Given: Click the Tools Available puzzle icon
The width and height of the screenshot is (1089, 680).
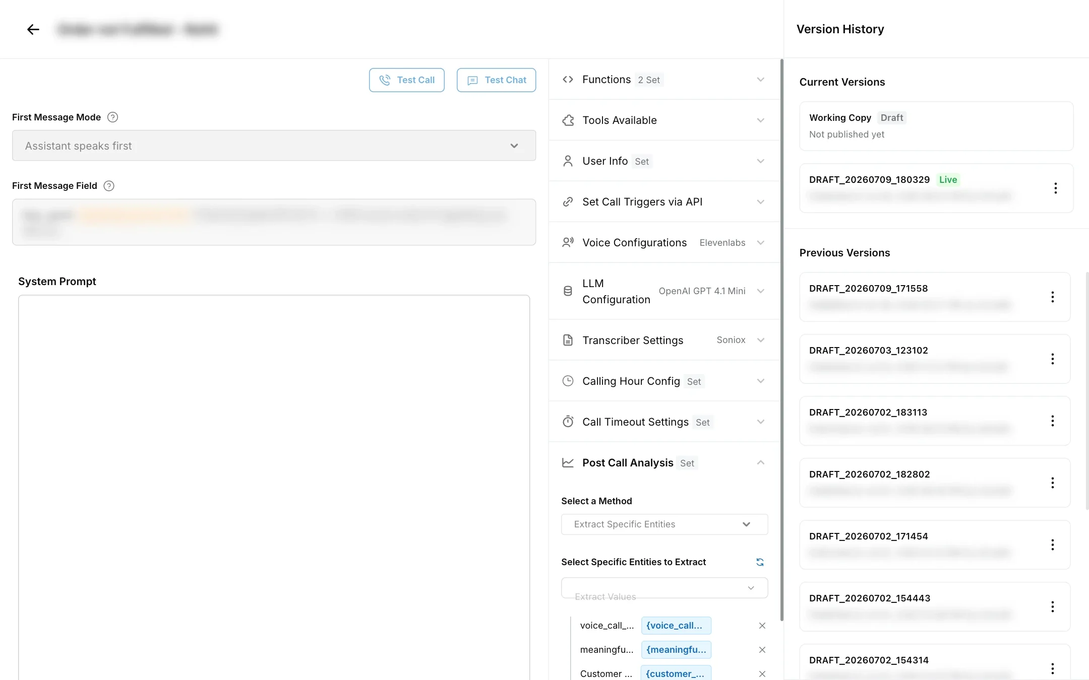Looking at the screenshot, I should [568, 120].
